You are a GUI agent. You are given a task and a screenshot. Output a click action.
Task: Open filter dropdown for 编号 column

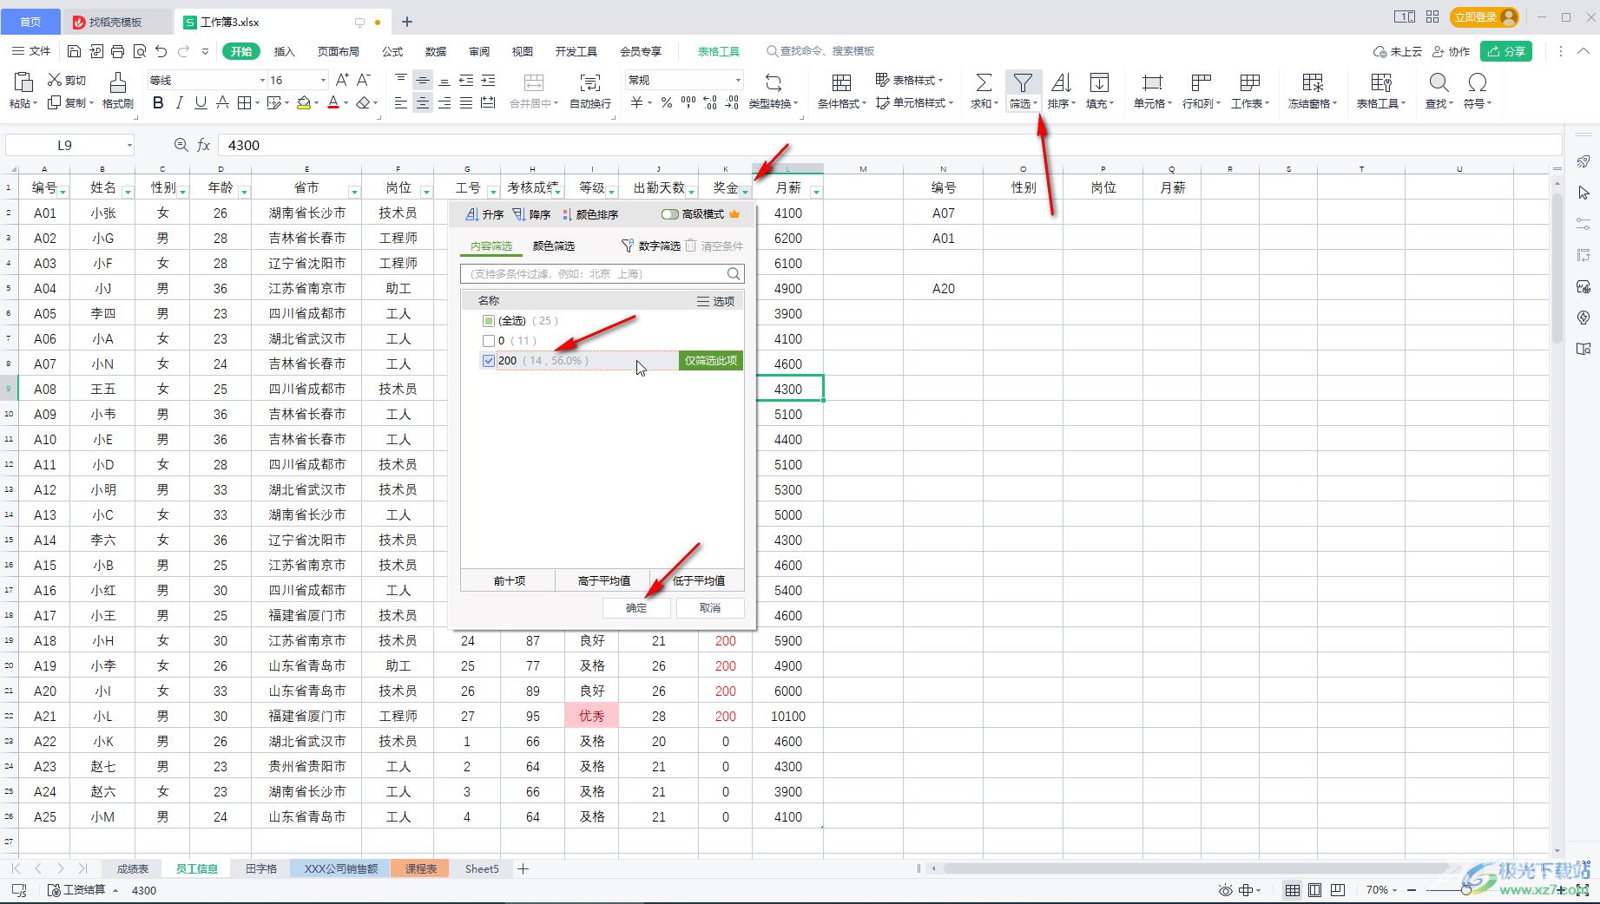(x=64, y=192)
